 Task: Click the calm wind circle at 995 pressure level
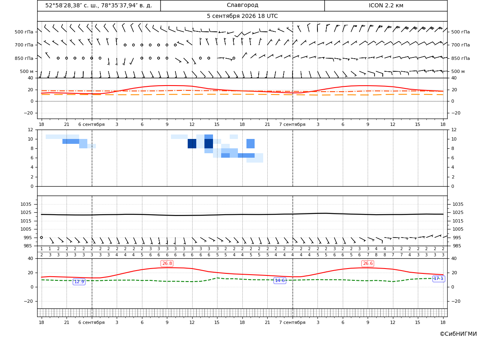click(x=41, y=238)
